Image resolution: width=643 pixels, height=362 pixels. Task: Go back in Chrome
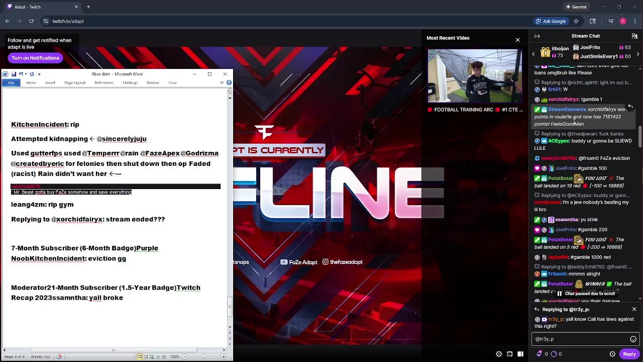point(8,21)
